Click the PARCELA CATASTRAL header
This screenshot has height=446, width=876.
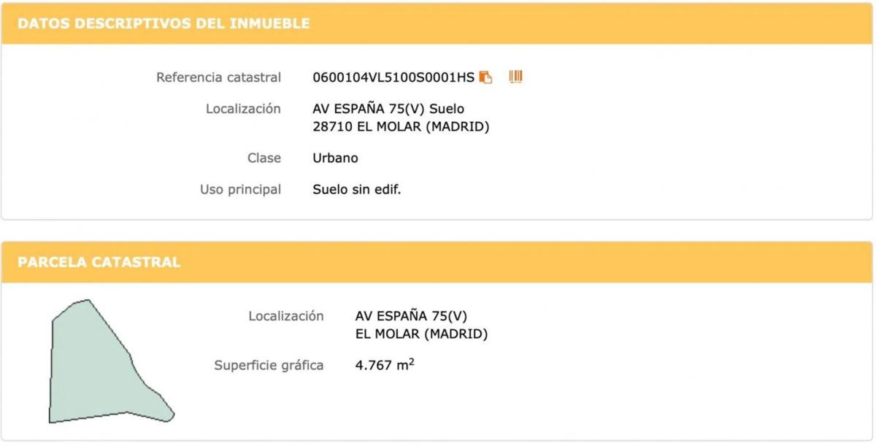pos(99,262)
